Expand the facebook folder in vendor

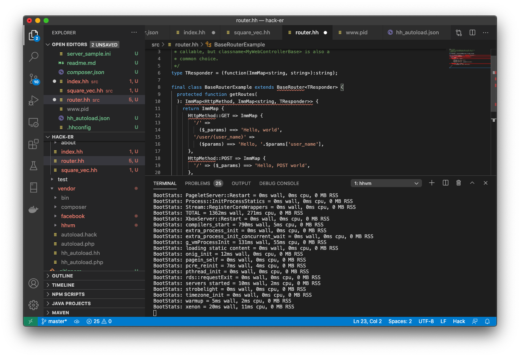pos(73,216)
